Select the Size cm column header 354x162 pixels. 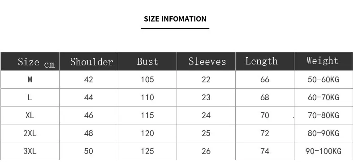[x=36, y=62]
